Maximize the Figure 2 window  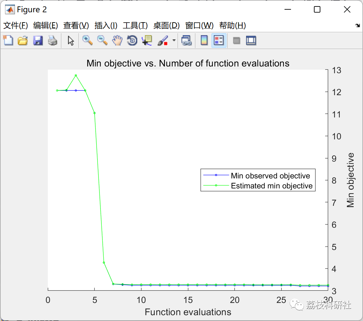click(317, 9)
